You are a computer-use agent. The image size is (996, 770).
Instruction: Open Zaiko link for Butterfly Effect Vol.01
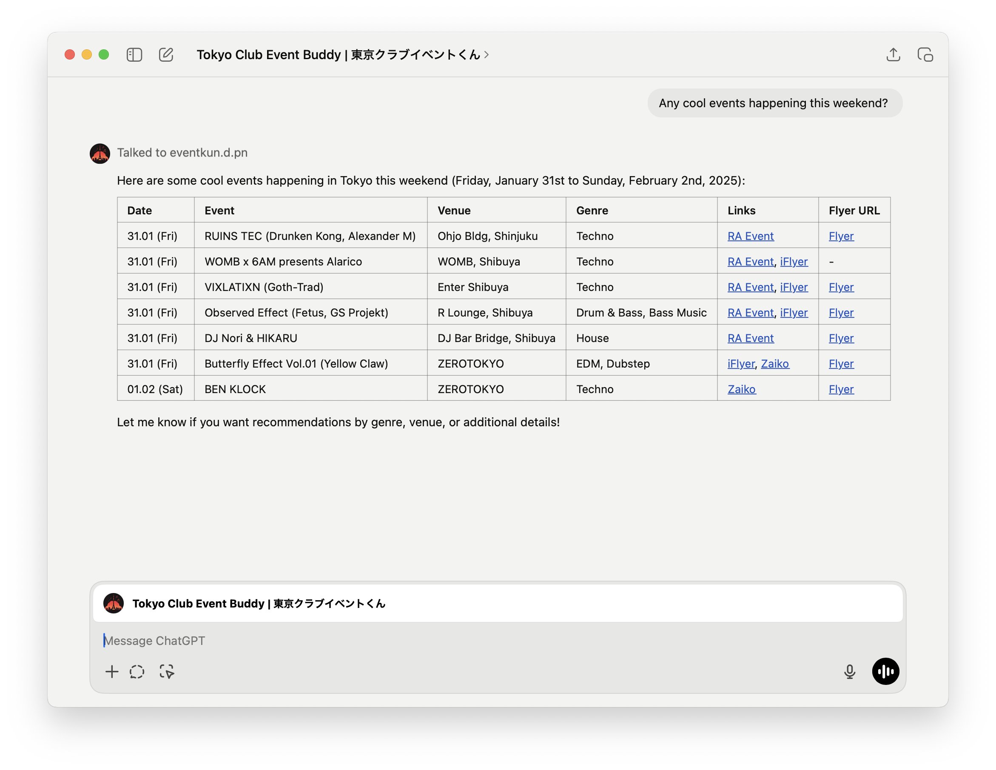tap(775, 364)
